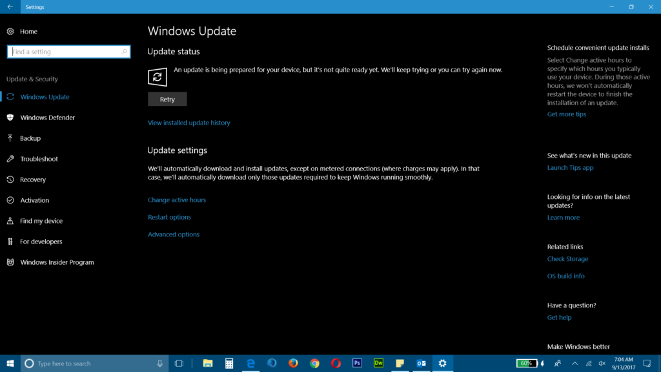Viewport: 661px width, 372px height.
Task: Open Check Storage link
Action: [x=567, y=259]
